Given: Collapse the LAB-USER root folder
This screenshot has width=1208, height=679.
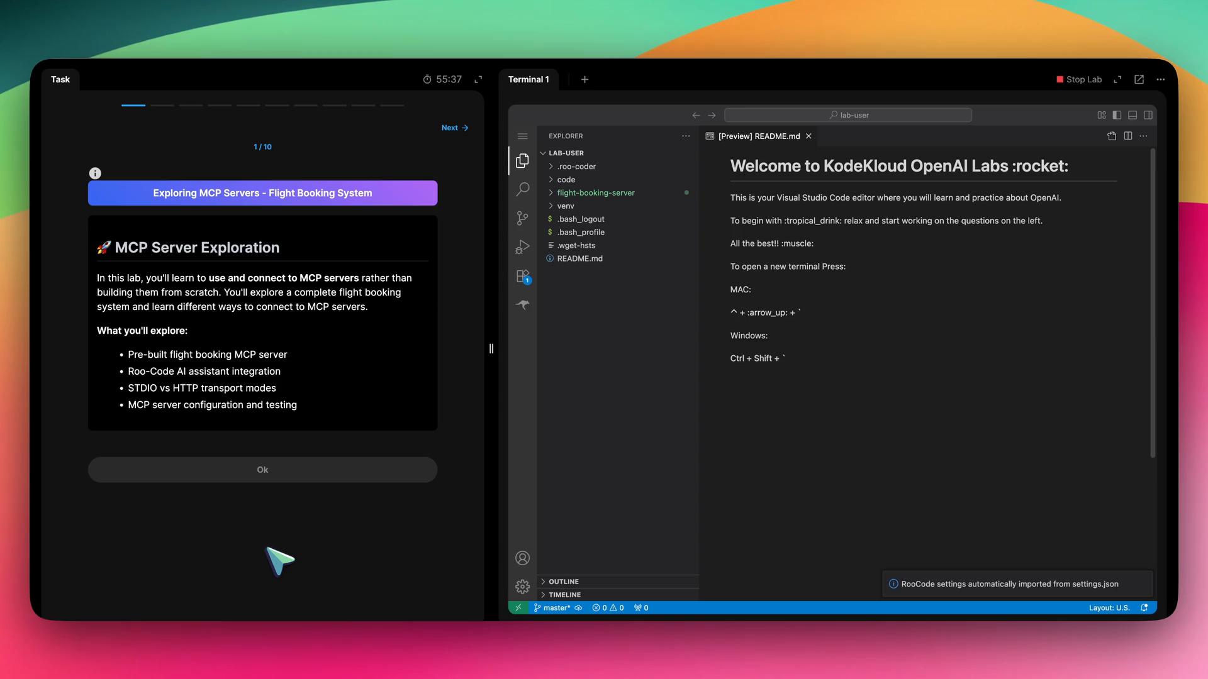Looking at the screenshot, I should tap(618, 153).
